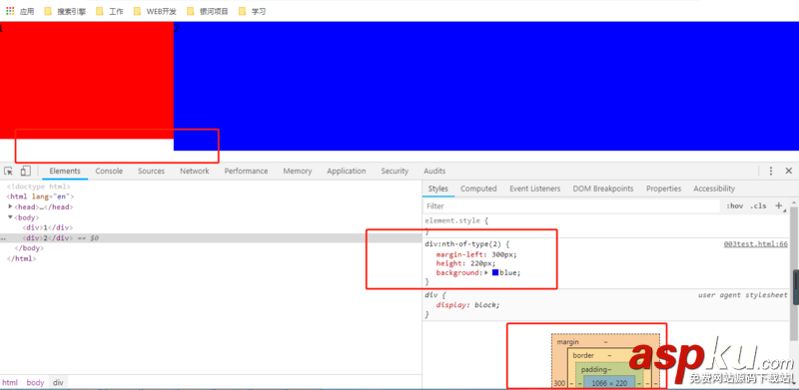This screenshot has height=390, width=799.
Task: Switch to the Performance tab
Action: pyautogui.click(x=246, y=172)
